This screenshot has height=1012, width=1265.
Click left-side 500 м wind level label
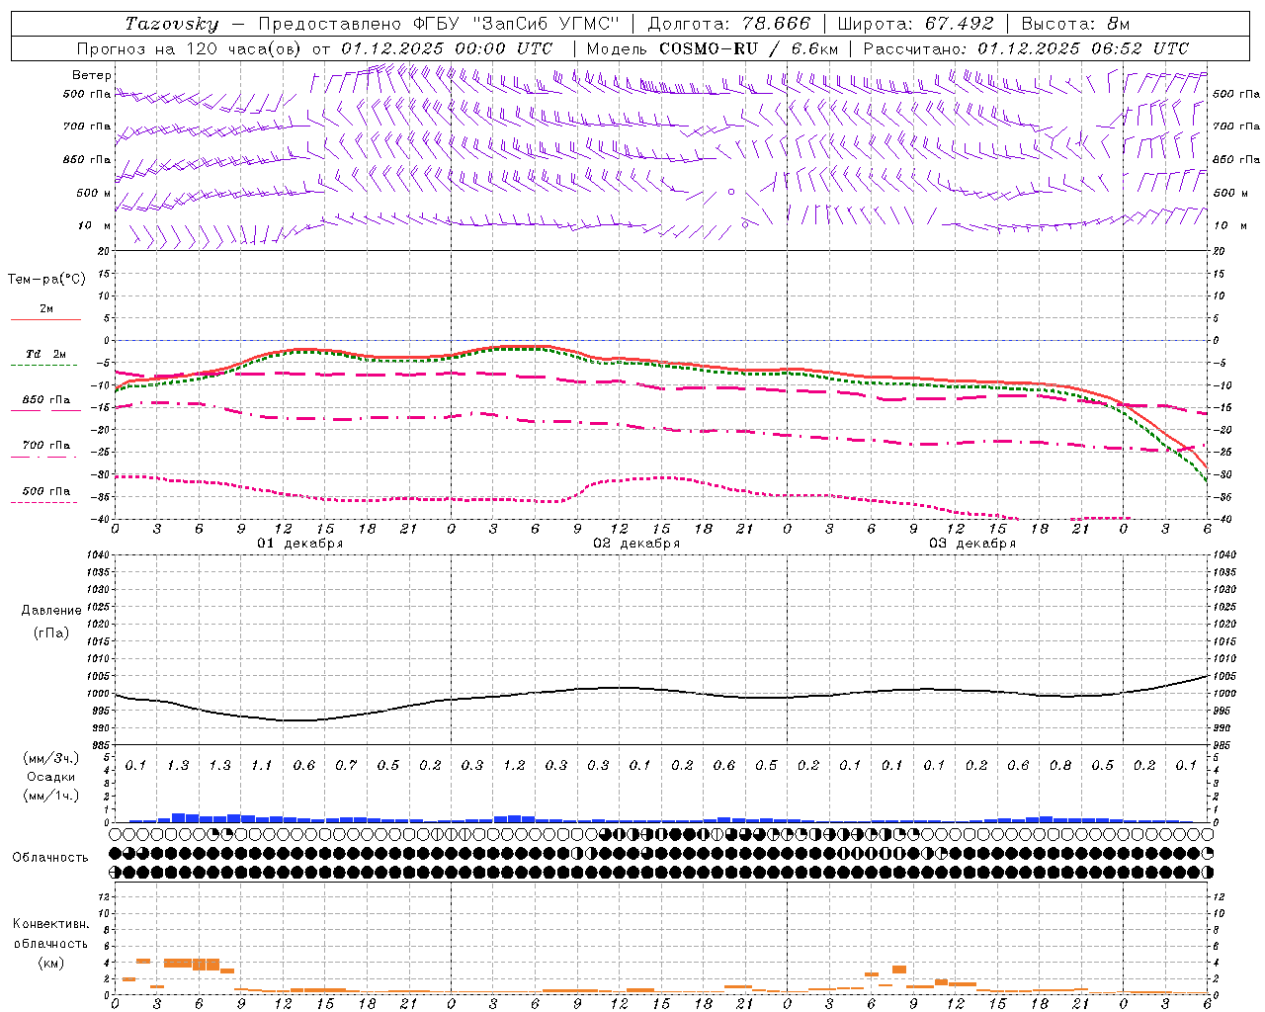pos(94,193)
